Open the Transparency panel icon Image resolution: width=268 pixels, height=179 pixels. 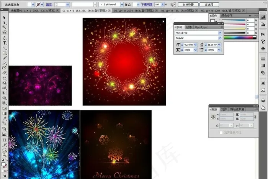coord(263,73)
